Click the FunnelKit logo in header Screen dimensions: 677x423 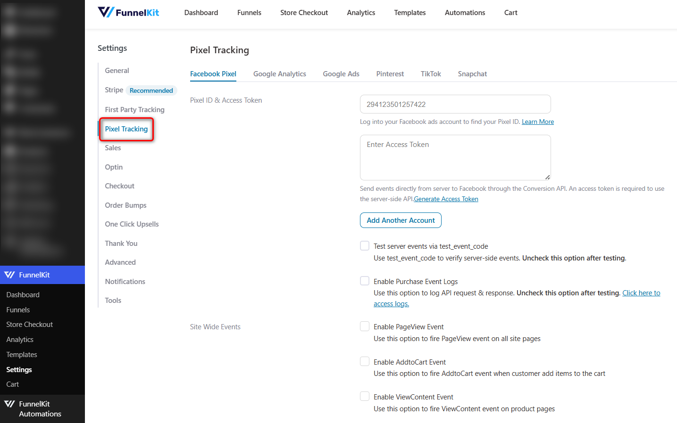(128, 12)
